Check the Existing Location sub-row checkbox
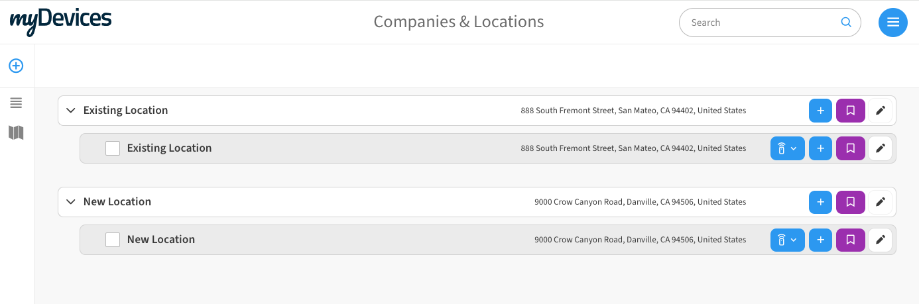Image resolution: width=919 pixels, height=304 pixels. click(113, 148)
